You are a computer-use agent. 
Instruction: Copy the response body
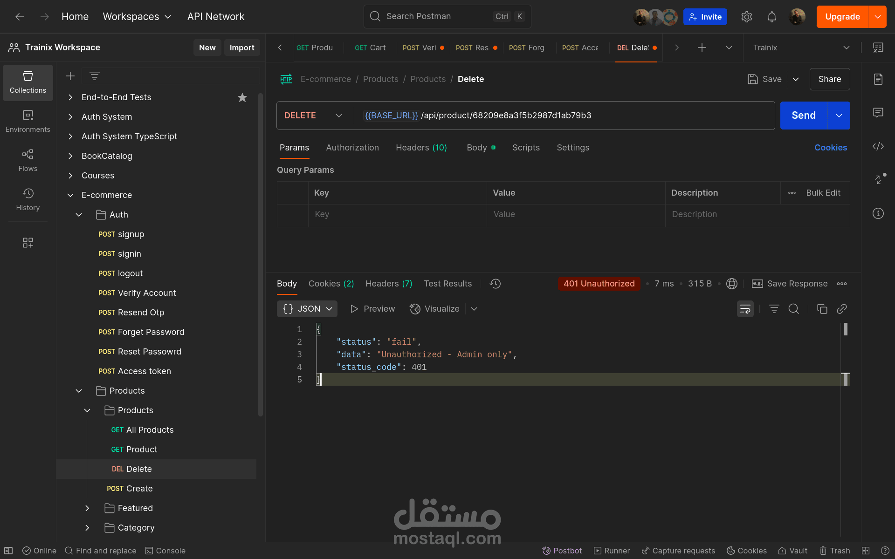(x=822, y=309)
